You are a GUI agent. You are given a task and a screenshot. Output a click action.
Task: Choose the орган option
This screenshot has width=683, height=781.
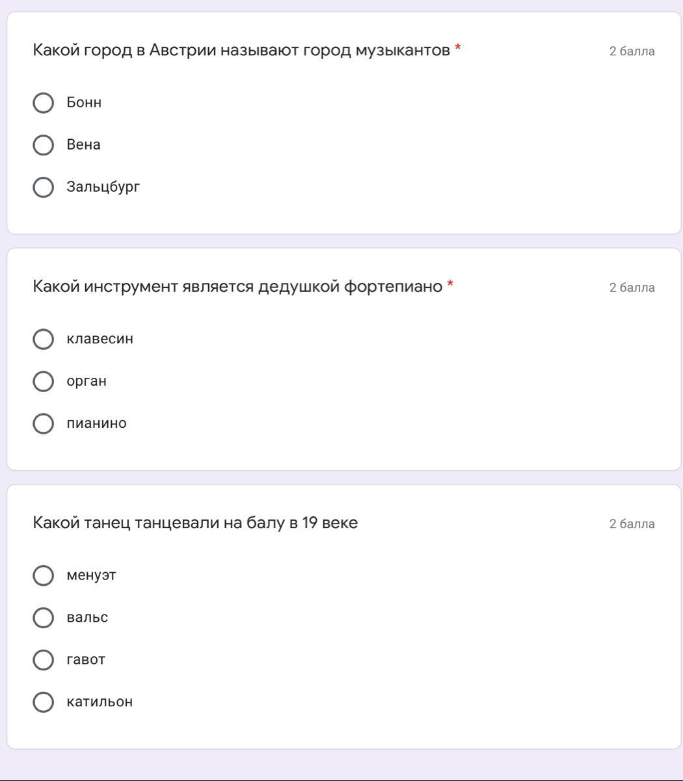click(43, 381)
